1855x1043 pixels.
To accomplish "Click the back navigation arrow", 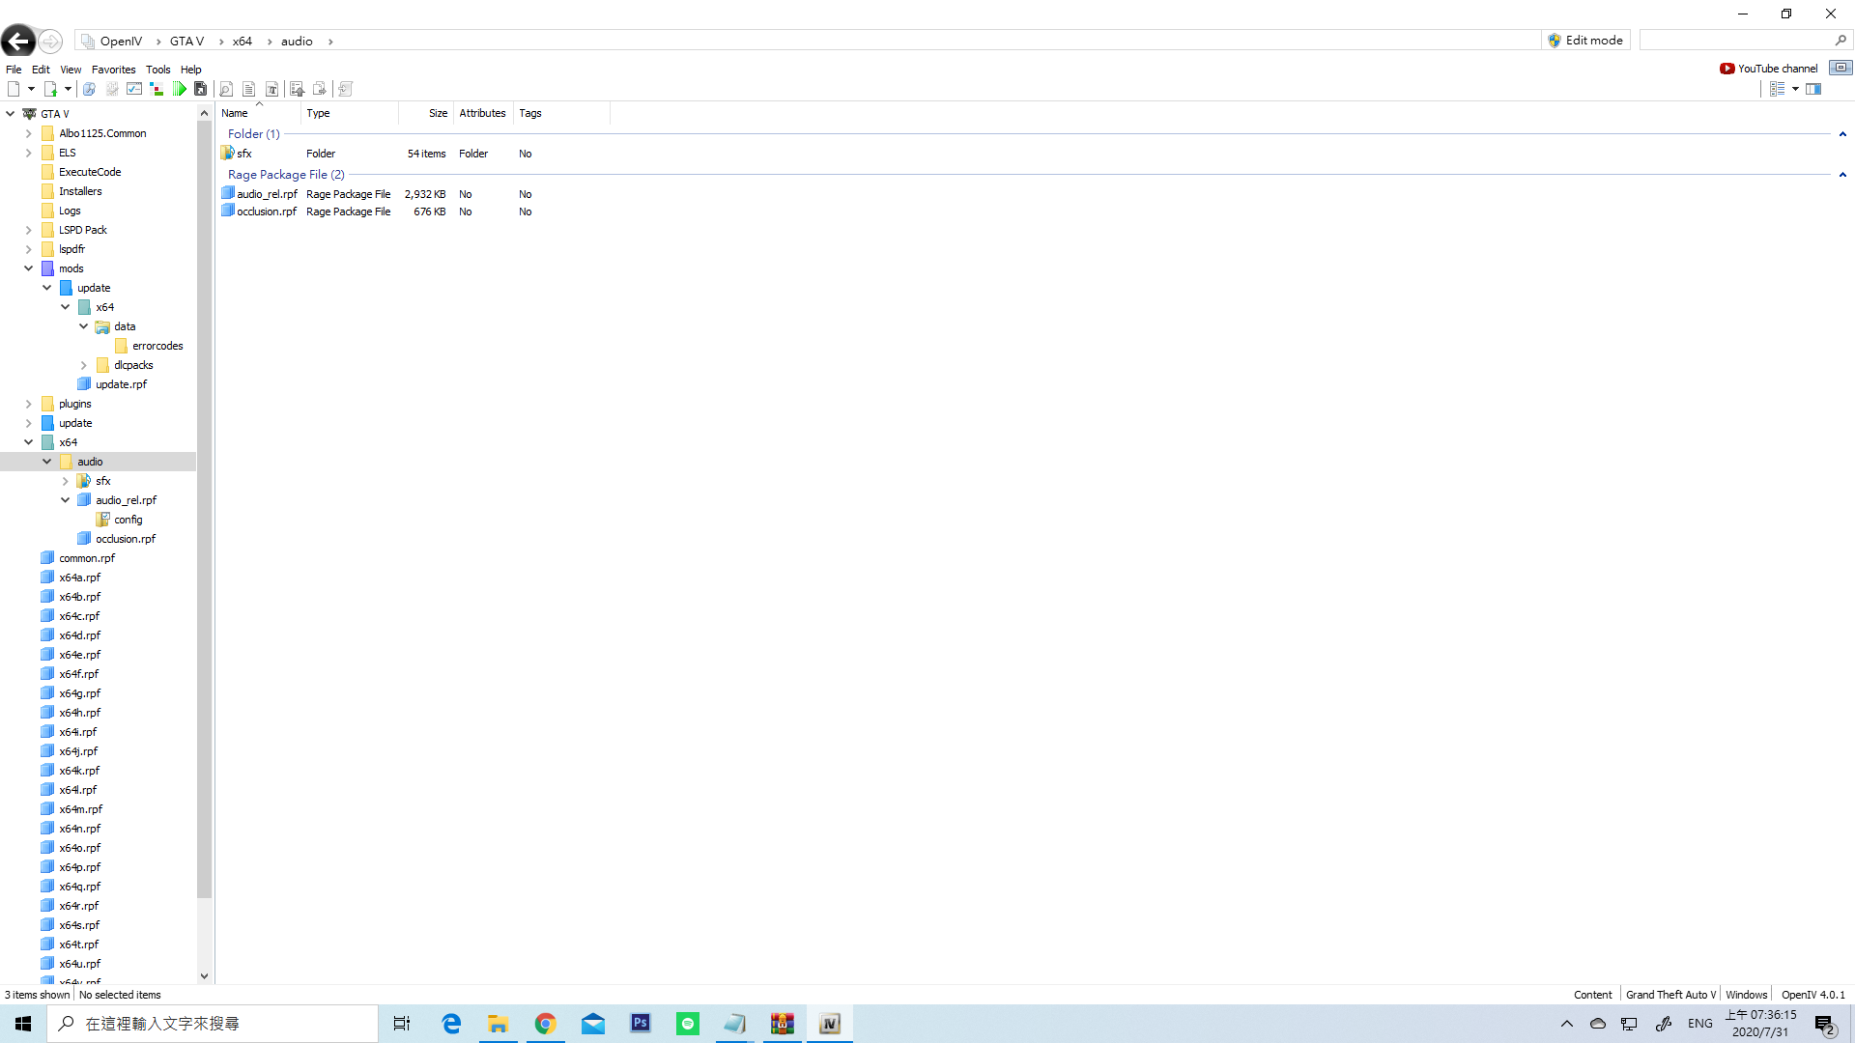I will tap(18, 42).
